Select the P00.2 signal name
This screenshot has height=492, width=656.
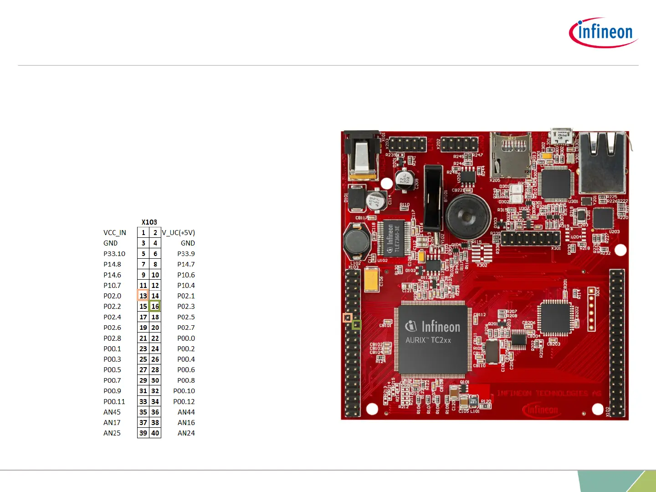tap(186, 348)
